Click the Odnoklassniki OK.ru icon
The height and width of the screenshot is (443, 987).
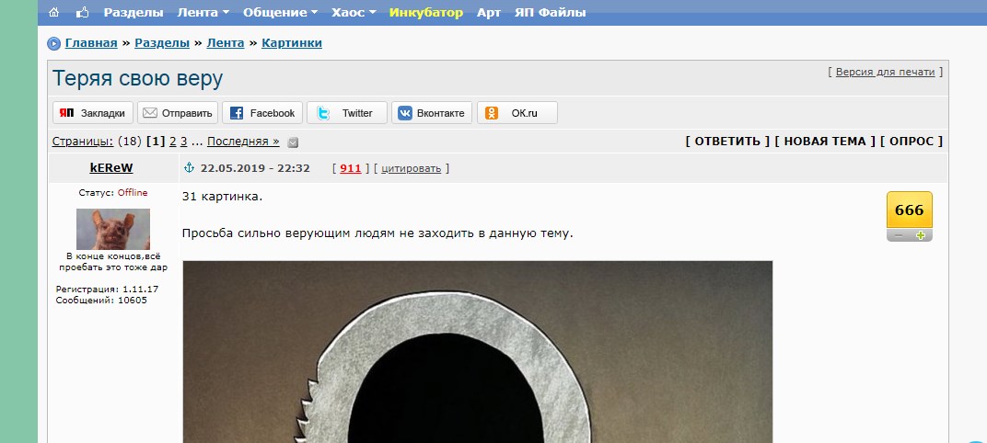click(492, 113)
